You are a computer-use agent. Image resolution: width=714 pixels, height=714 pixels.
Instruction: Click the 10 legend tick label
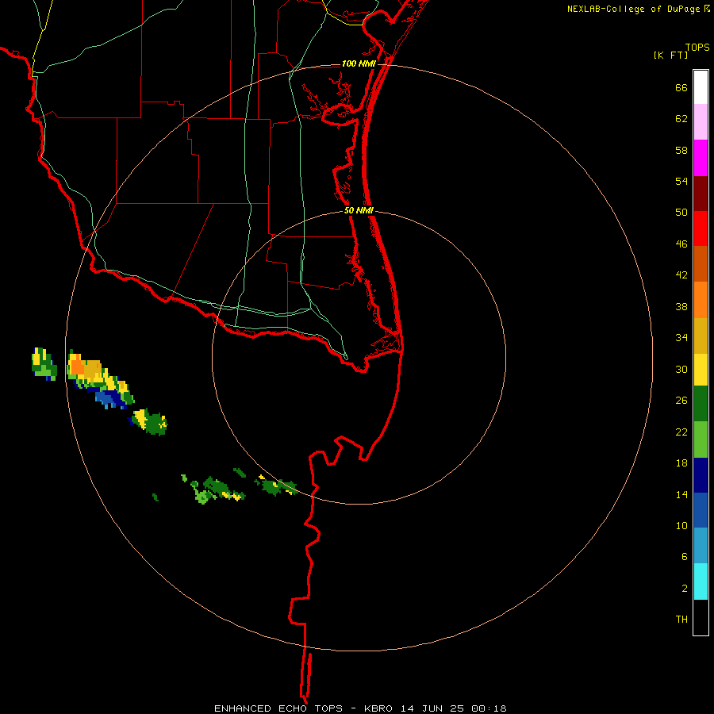tap(681, 525)
